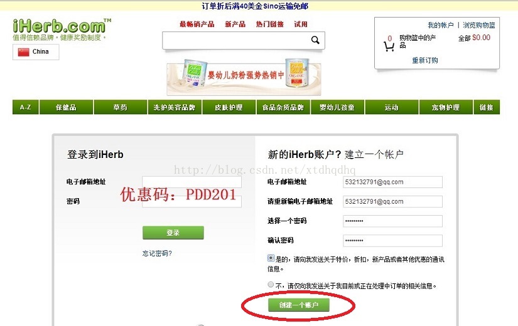This screenshot has width=518, height=326.
Task: Click the 忘记密码? forgot password link
Action: point(157,253)
